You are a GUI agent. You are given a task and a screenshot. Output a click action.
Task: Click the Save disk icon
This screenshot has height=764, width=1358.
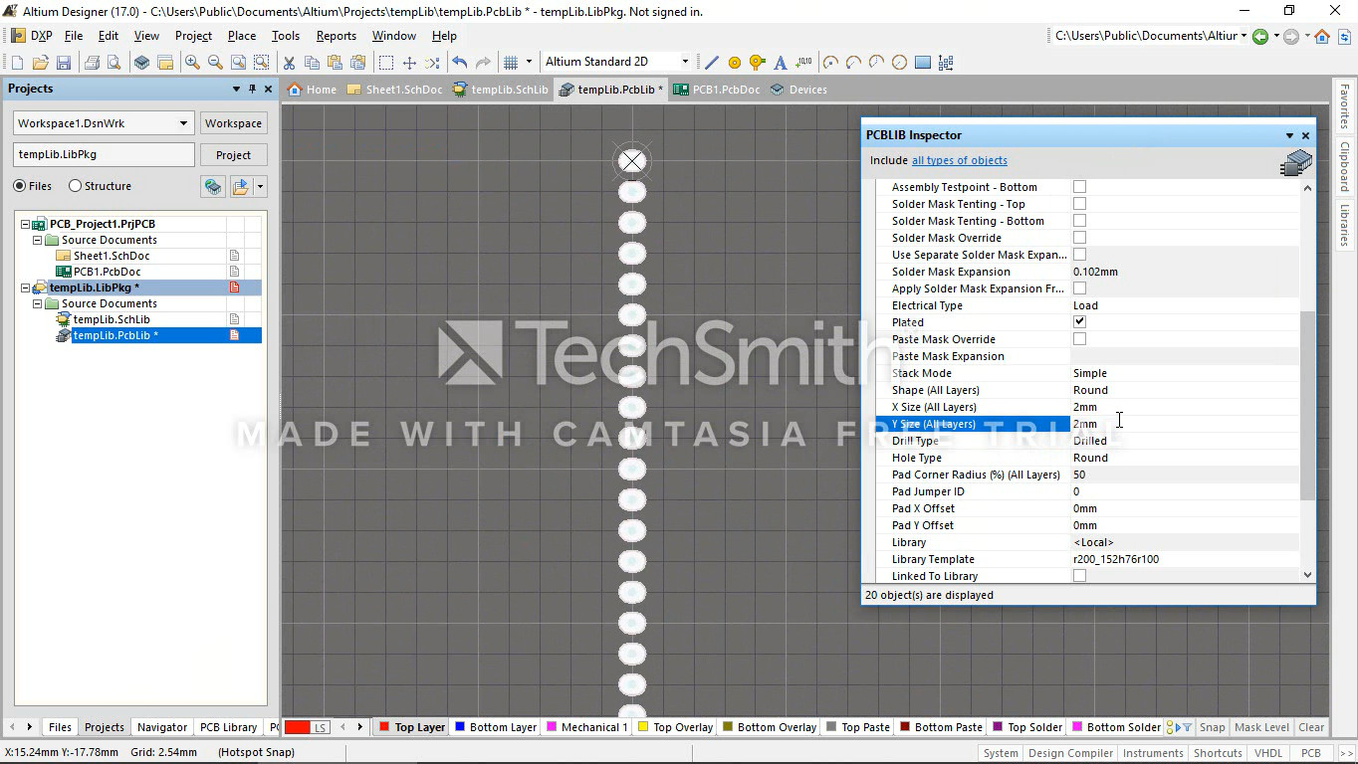pos(63,63)
